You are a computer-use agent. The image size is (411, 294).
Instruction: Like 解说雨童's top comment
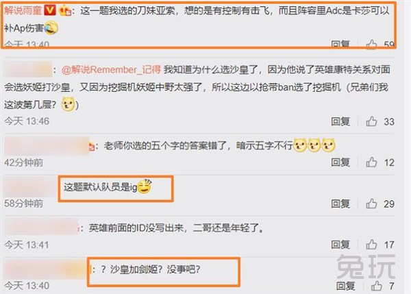point(372,45)
